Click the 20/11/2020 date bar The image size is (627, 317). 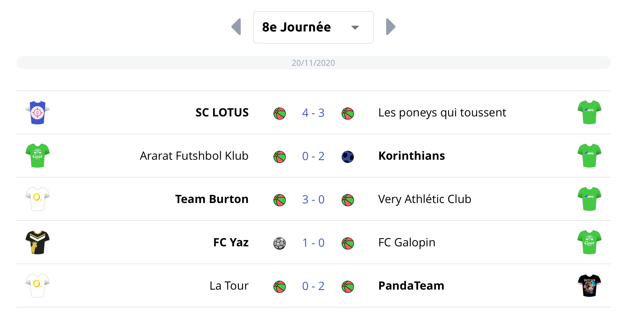(313, 63)
